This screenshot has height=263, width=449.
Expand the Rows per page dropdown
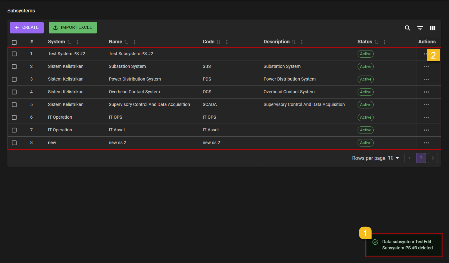point(394,158)
